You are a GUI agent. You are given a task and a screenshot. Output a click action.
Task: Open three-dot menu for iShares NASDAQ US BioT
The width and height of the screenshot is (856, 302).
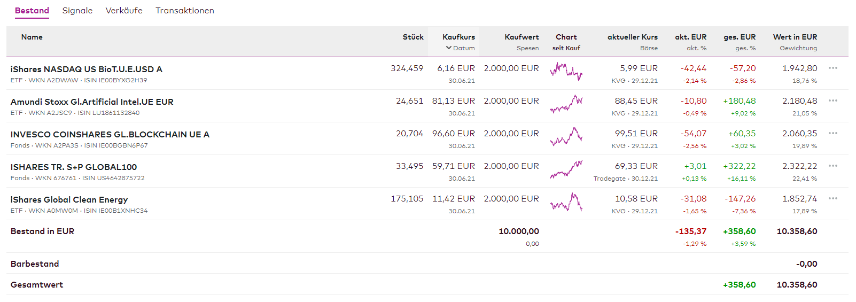click(x=832, y=68)
